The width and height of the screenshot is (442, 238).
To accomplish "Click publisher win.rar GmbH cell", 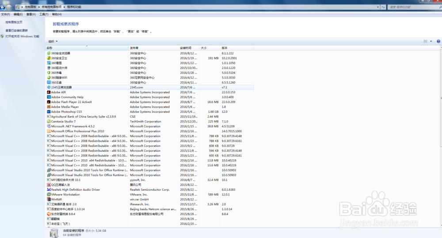I will point(139,200).
